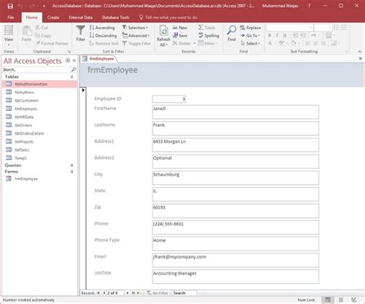365x304 pixels.
Task: Click the navigation pane Search box
Action: (x=36, y=69)
